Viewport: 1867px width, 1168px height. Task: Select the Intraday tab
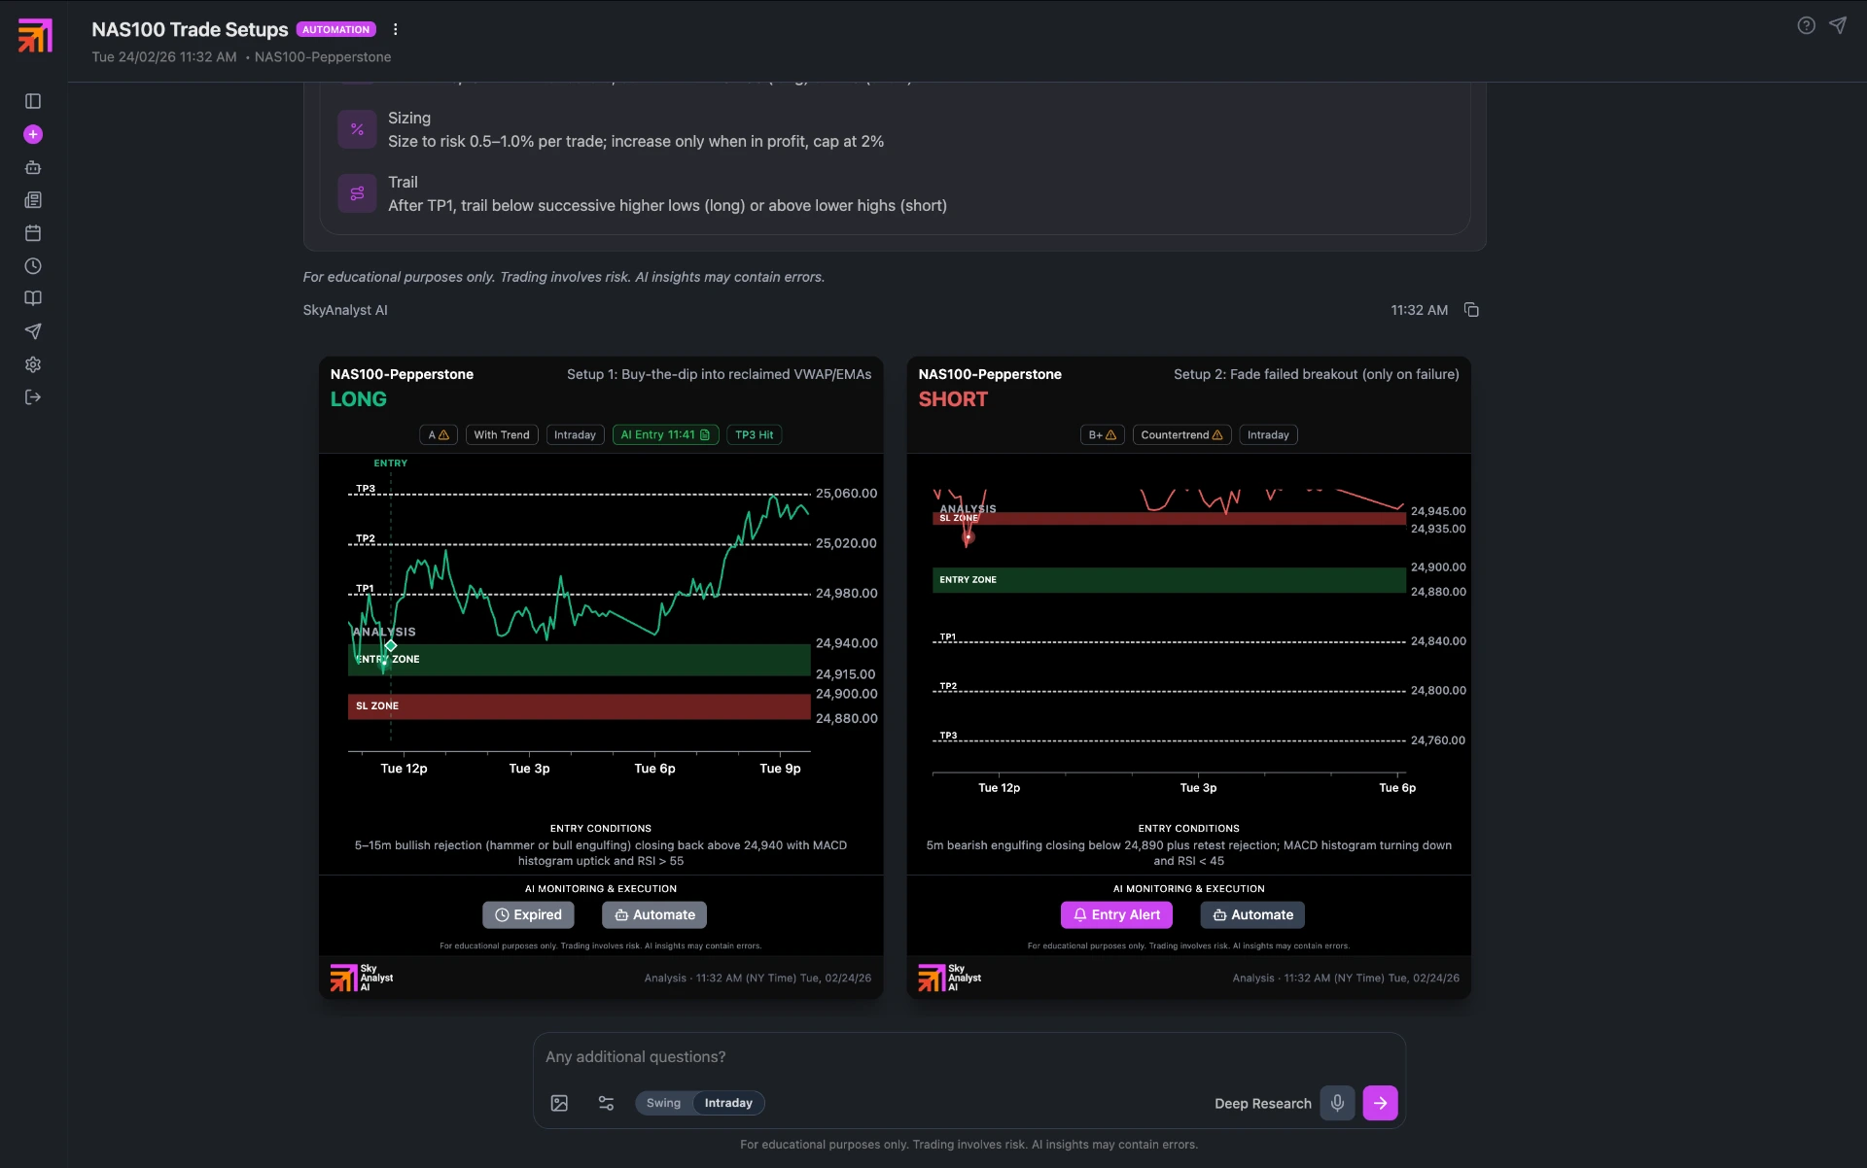click(x=728, y=1103)
